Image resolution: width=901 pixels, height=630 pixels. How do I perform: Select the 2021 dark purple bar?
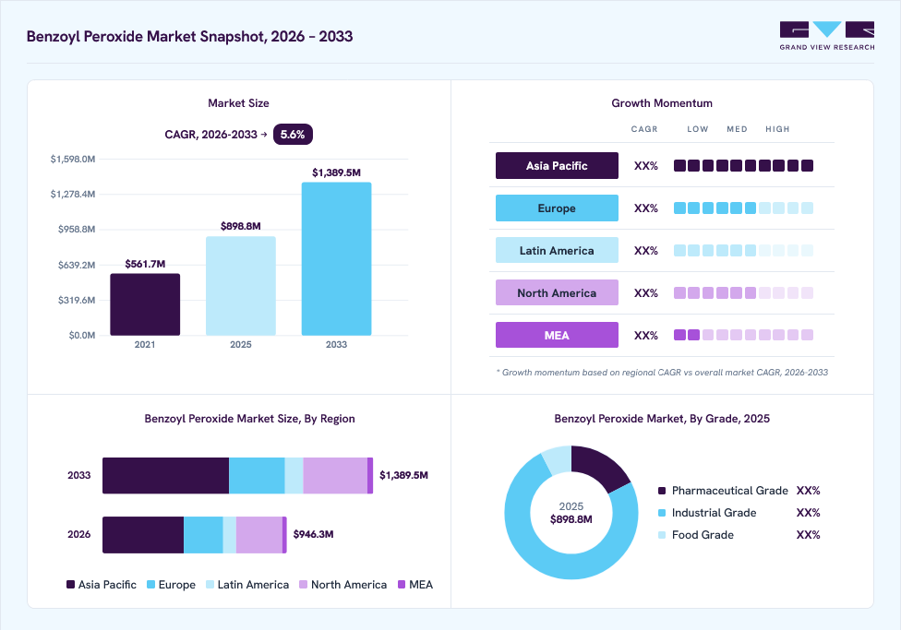pyautogui.click(x=145, y=304)
